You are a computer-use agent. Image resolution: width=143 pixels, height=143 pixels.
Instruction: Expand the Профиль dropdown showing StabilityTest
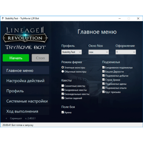71,52
